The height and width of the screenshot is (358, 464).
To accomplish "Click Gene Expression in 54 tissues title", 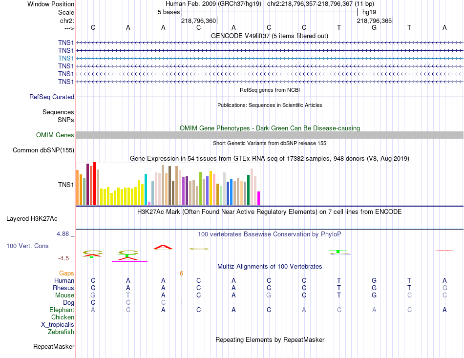I will pos(270,159).
